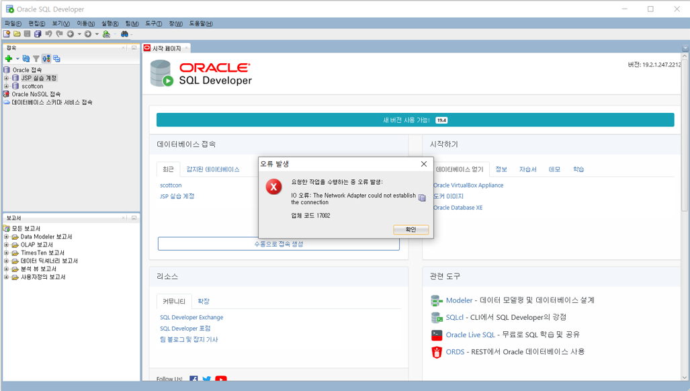Viewport: 690px width, 391px height.
Task: Expand the 데이터 딕셔너리 보고서 folder
Action: click(6, 261)
